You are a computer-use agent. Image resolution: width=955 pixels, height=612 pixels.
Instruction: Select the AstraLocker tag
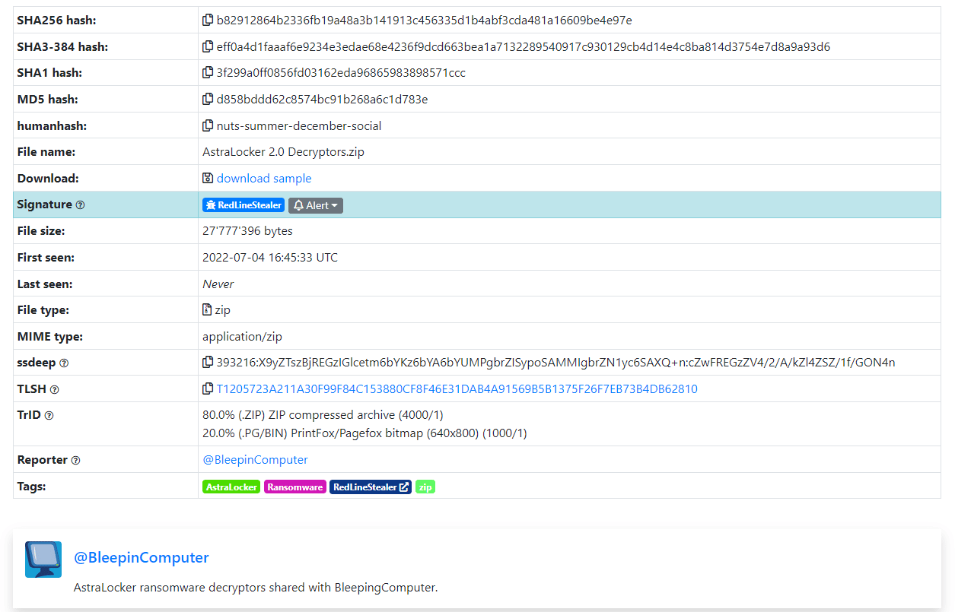pos(231,487)
